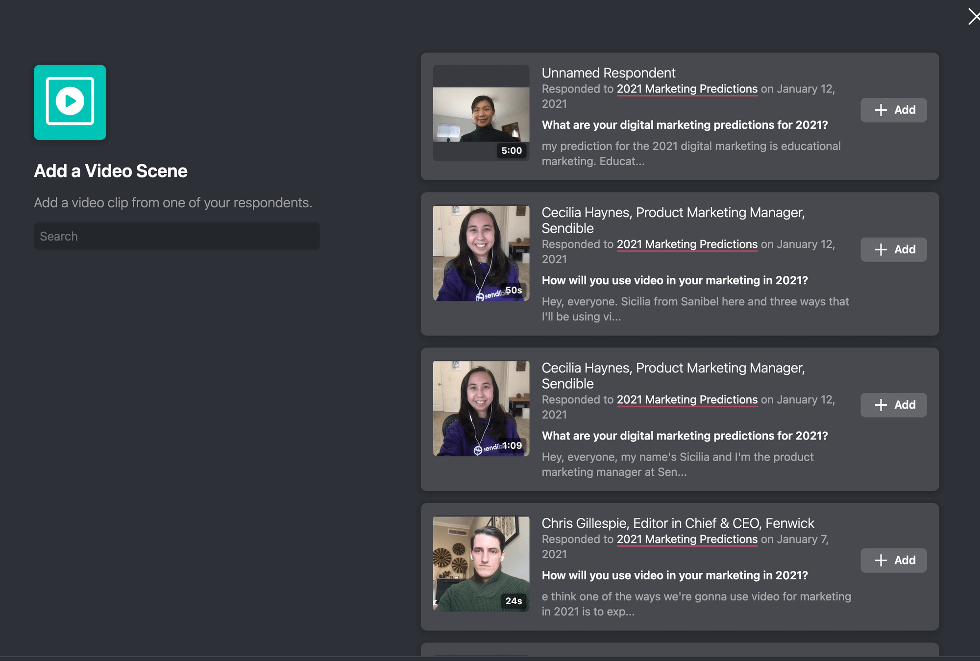Select the Unnamed Respondent video thumbnail
This screenshot has width=980, height=661.
[x=481, y=112]
